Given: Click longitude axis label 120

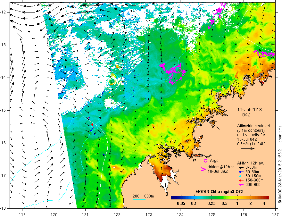Looking at the screenshot, I should (54, 215).
